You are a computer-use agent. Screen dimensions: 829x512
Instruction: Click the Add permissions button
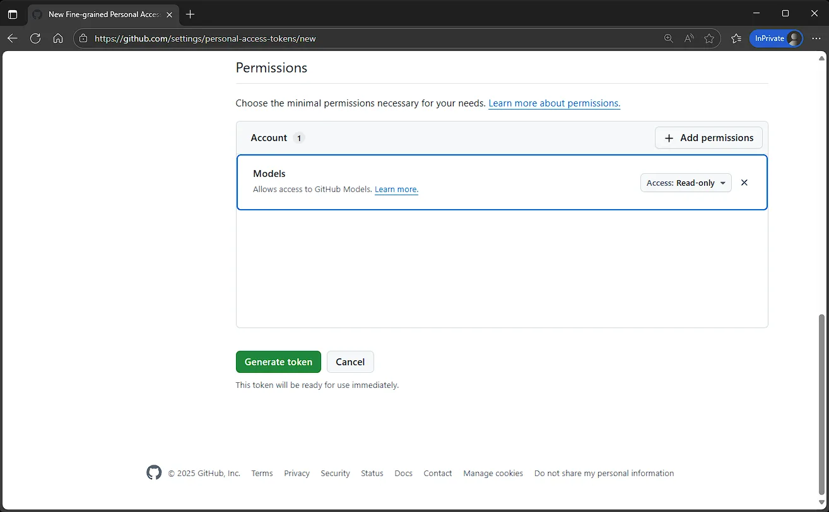point(708,138)
